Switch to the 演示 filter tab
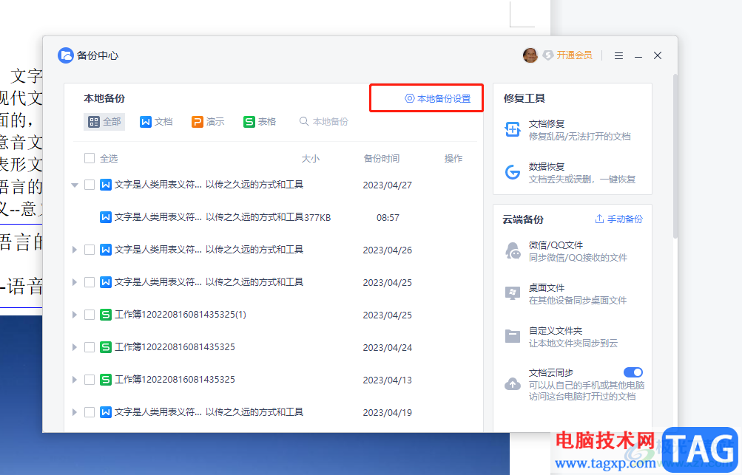Image resolution: width=742 pixels, height=475 pixels. coord(208,121)
